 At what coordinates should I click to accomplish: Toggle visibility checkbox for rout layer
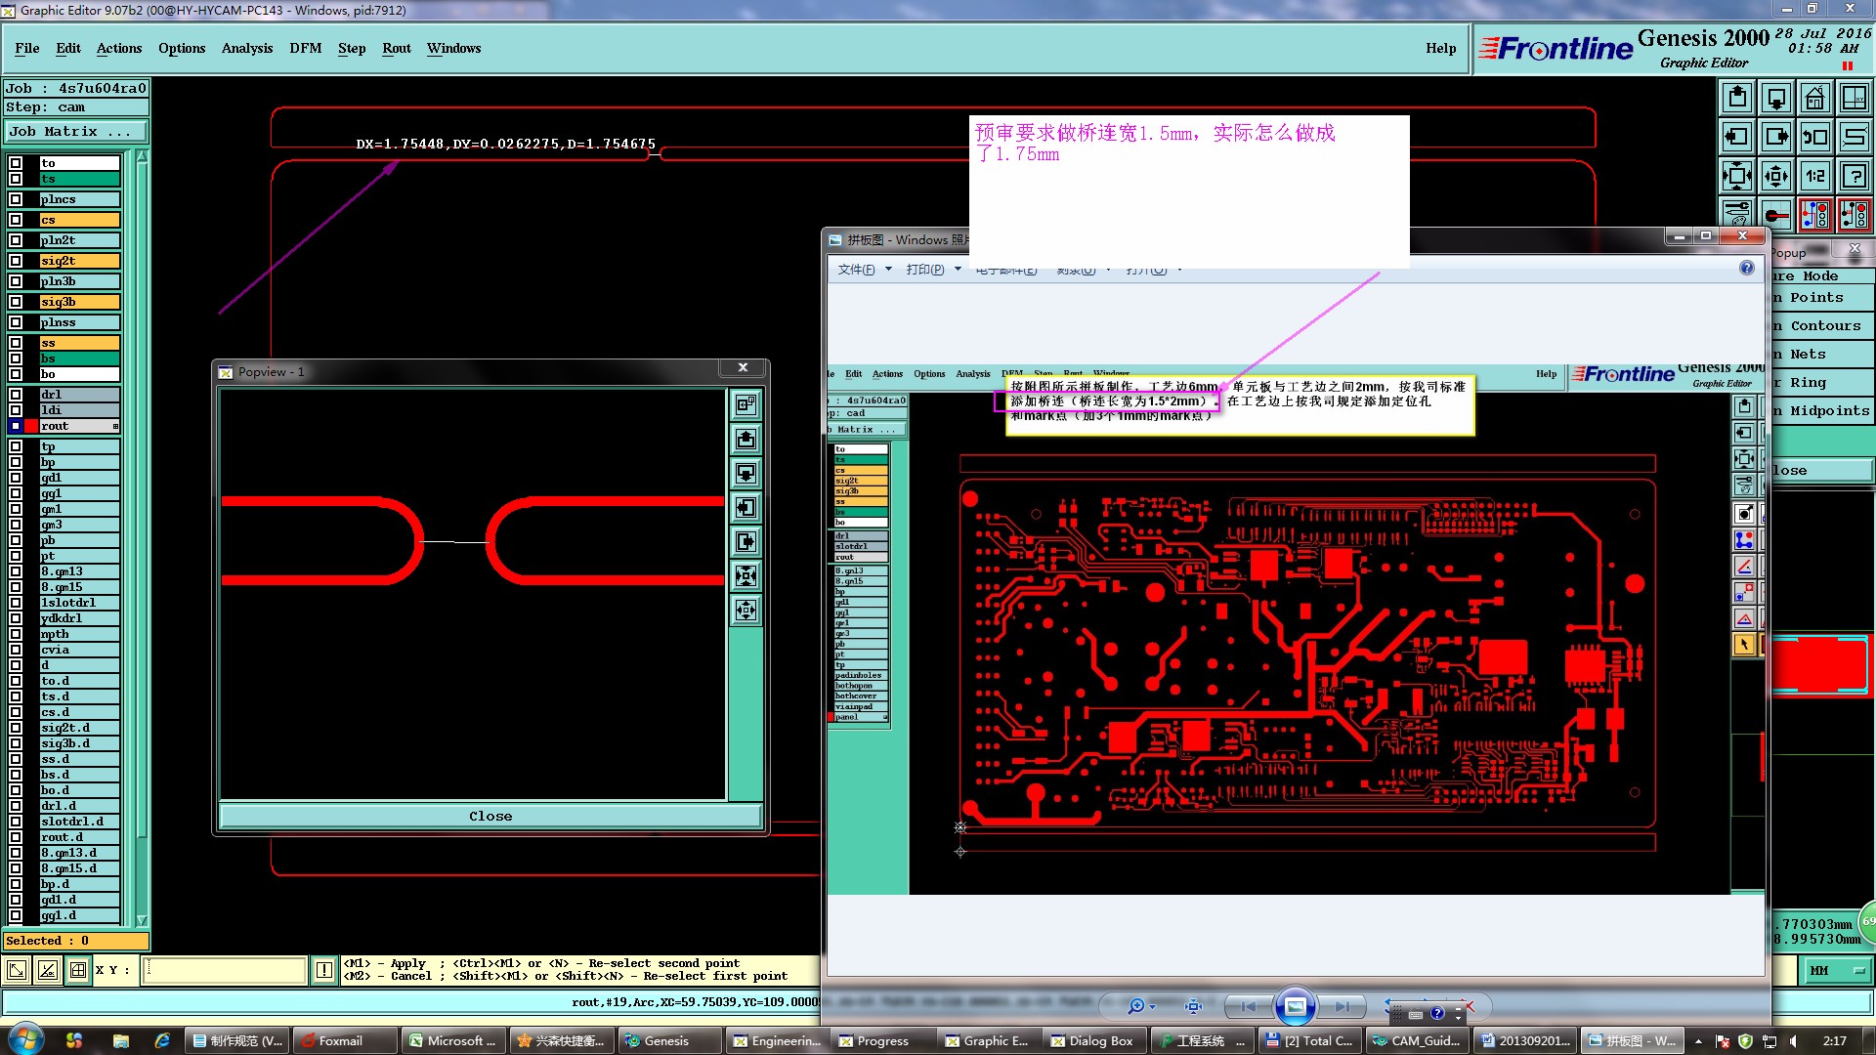[x=16, y=426]
